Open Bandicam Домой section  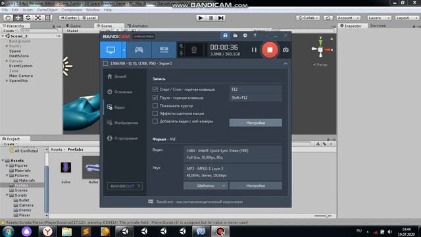117,76
